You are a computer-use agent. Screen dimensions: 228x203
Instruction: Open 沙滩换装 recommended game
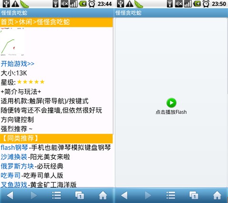click(14, 157)
